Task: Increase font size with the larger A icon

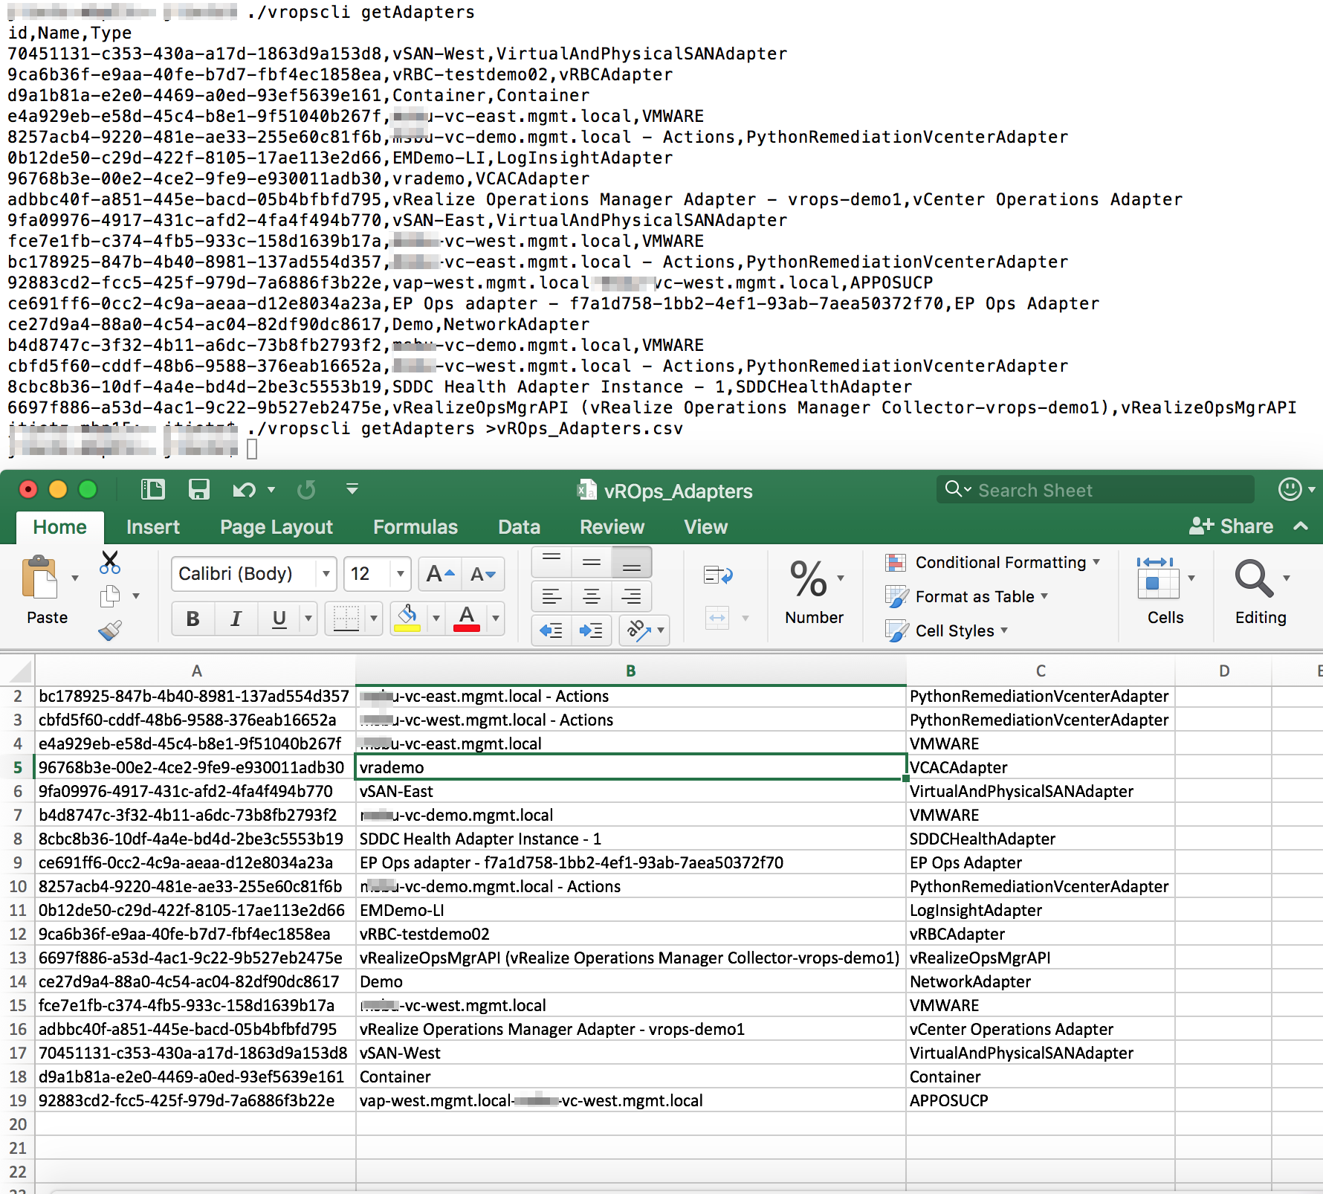Action: 440,574
